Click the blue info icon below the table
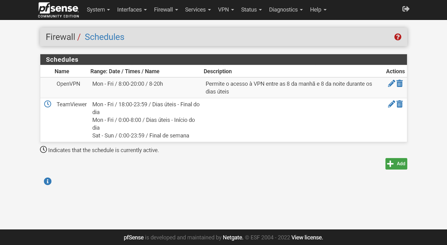 pyautogui.click(x=48, y=181)
